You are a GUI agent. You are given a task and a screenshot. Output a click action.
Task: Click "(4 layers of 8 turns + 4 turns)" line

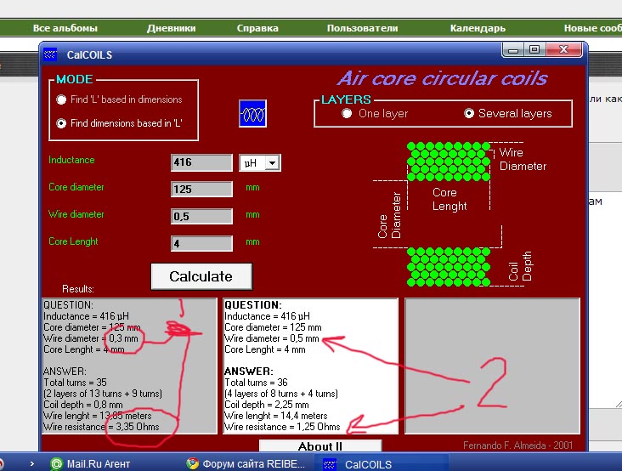[x=281, y=394]
